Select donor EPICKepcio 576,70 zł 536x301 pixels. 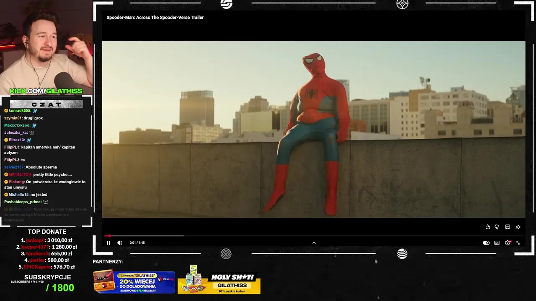coord(46,267)
